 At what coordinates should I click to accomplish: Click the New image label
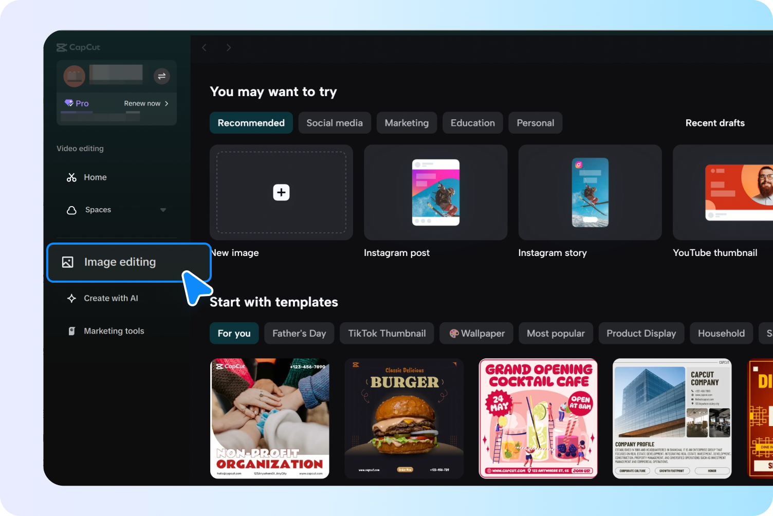234,253
